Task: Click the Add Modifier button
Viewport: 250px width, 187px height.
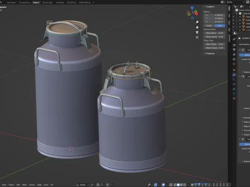Action: [244, 44]
